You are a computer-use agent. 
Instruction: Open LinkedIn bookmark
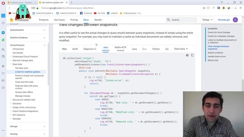point(112,13)
